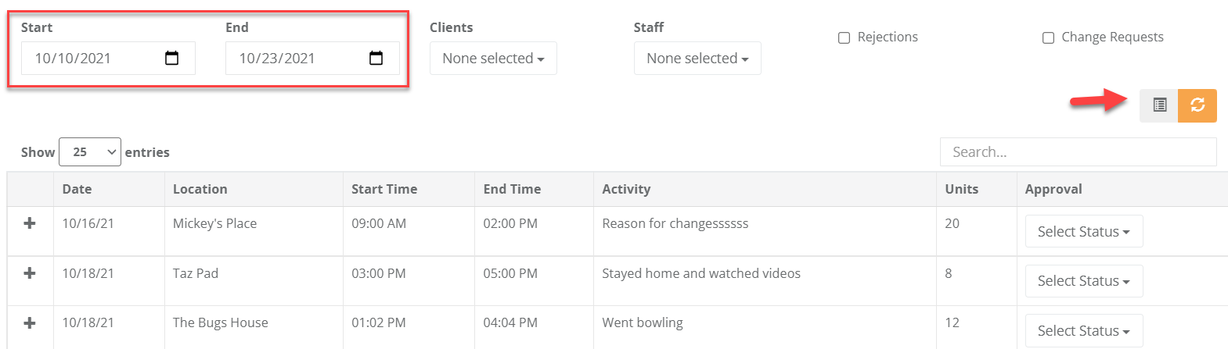The image size is (1228, 349).
Task: Open Select Status for Mickey's Place row
Action: pos(1083,232)
